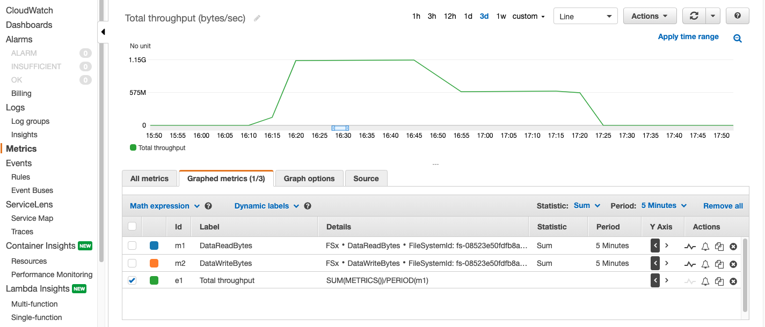Click the green Total throughput color swatch

tap(154, 280)
